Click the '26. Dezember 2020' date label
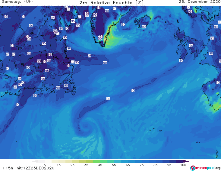The image size is (221, 171). (200, 2)
